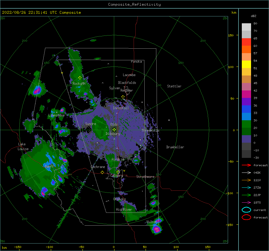Click the HighRiver label
Viewport: 269px width, 251px height.
click(124, 210)
